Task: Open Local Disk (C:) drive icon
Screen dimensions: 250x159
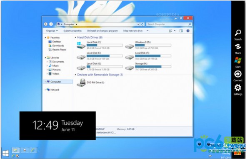Action: tap(81, 45)
